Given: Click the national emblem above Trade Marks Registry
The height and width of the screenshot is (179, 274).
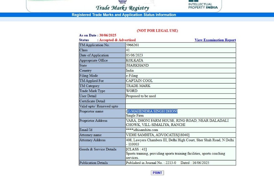Looking at the screenshot, I should coord(123,2).
